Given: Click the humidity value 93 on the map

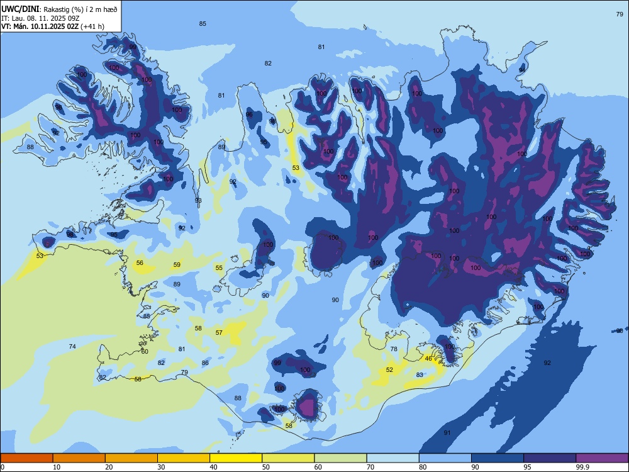Looking at the screenshot, I should [x=198, y=200].
